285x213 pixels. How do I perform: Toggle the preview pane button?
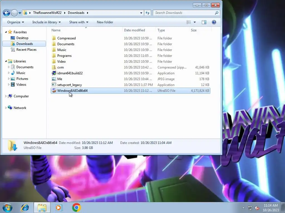pyautogui.click(x=204, y=22)
